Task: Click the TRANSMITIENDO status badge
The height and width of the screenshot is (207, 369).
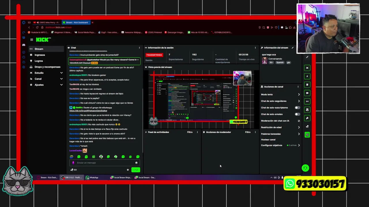Action: pos(154,55)
